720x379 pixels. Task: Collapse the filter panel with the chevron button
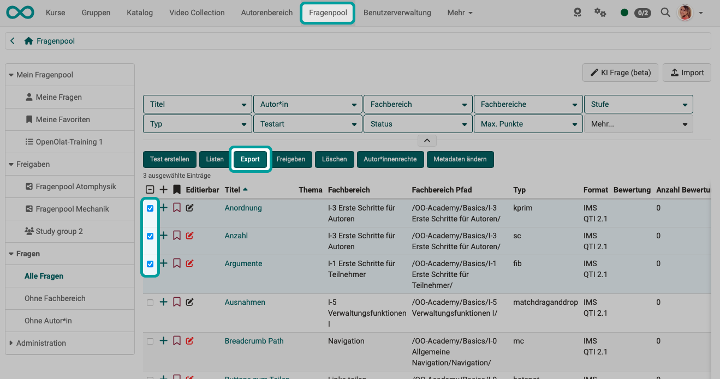[x=427, y=140]
